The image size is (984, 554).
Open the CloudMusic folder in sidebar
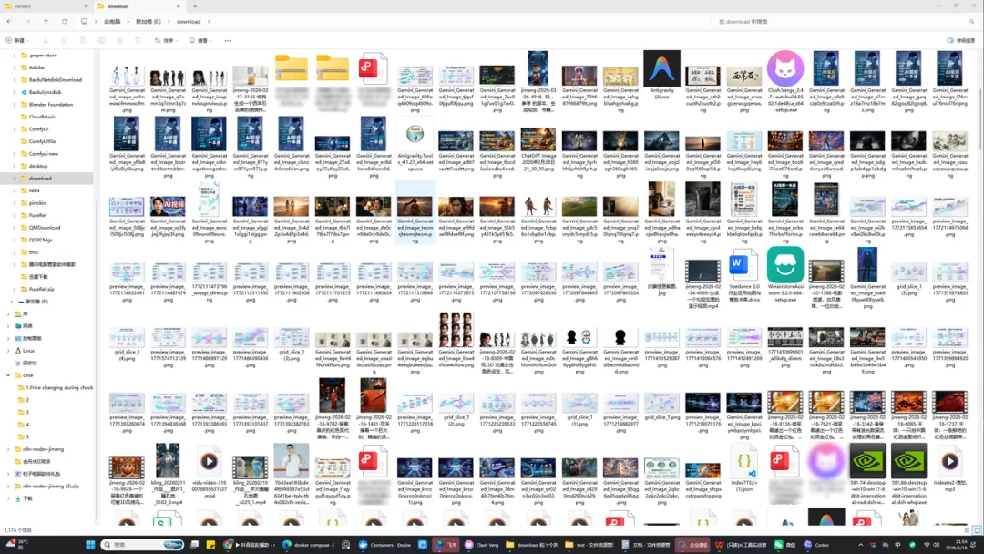point(42,117)
